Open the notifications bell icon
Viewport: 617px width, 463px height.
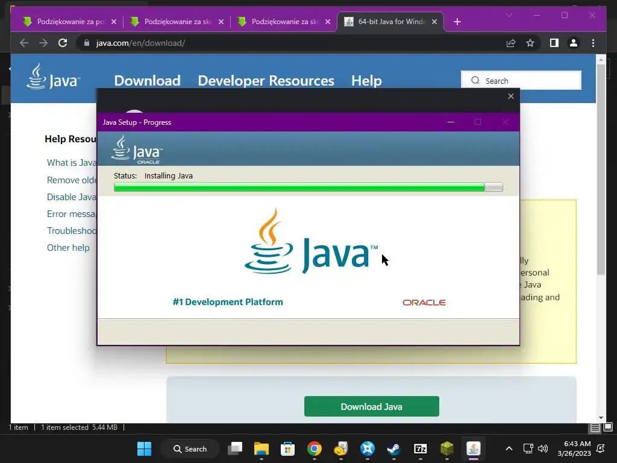click(601, 449)
